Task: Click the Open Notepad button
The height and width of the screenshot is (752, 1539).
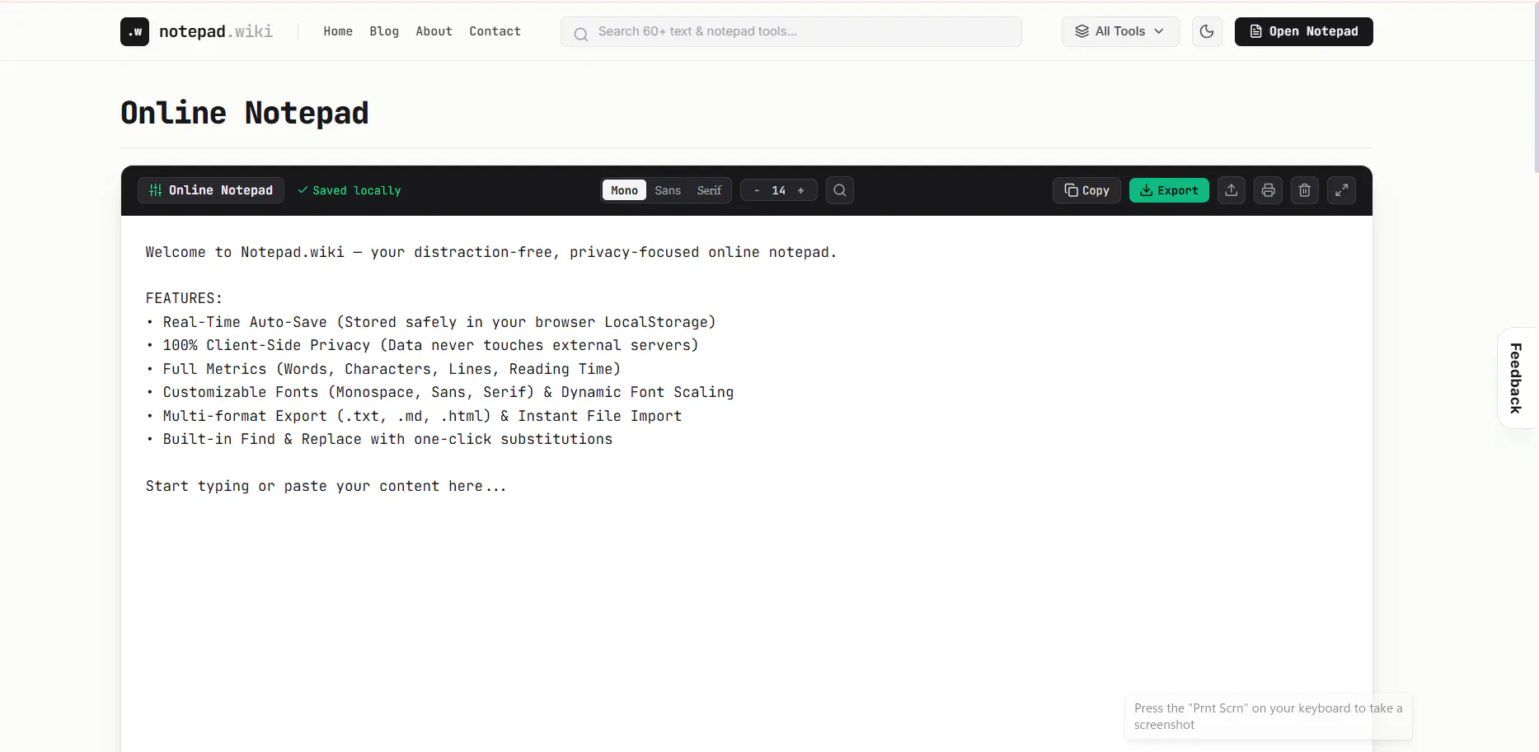Action: 1303,31
